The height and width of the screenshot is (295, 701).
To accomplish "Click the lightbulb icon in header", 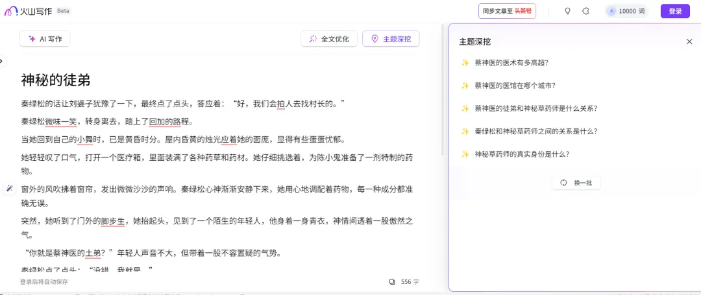I will [567, 11].
